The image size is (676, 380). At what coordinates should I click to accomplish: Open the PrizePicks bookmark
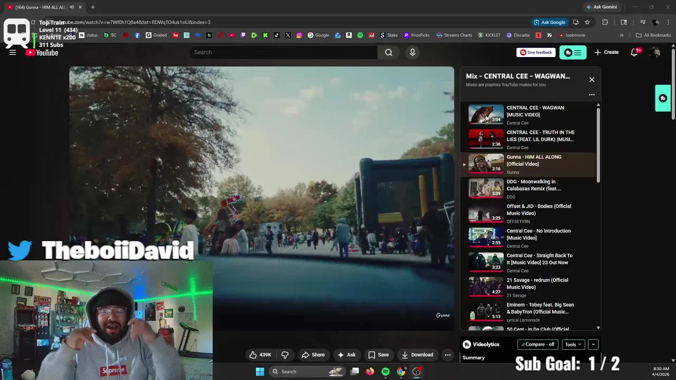[x=416, y=35]
